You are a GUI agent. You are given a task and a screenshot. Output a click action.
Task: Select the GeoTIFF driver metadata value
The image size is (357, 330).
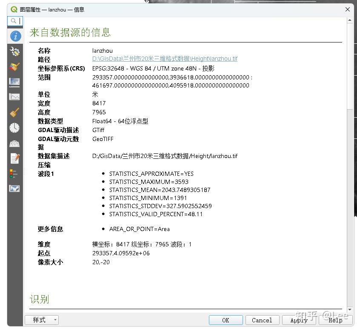(103, 139)
